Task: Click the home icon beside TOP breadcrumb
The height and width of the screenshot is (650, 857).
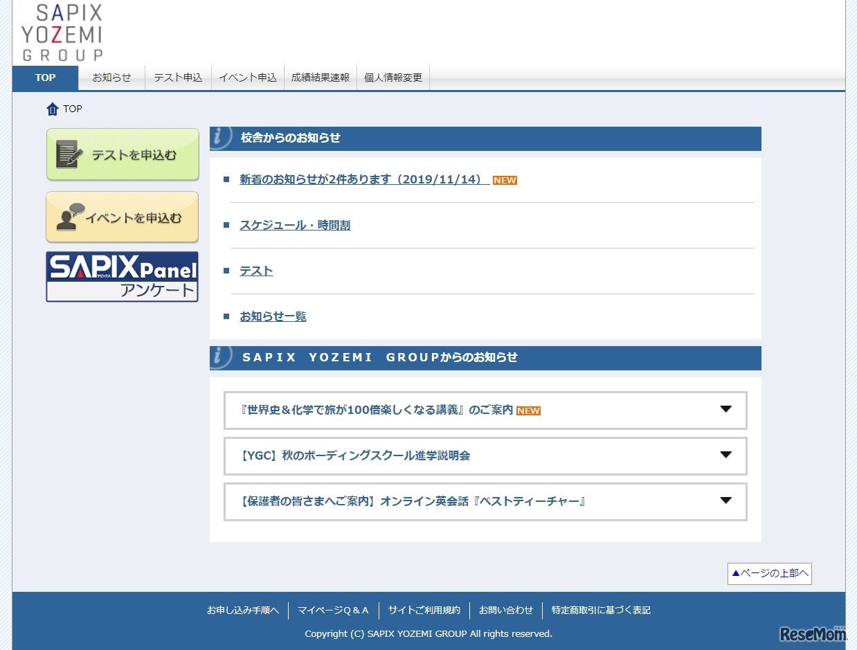Action: click(x=53, y=109)
